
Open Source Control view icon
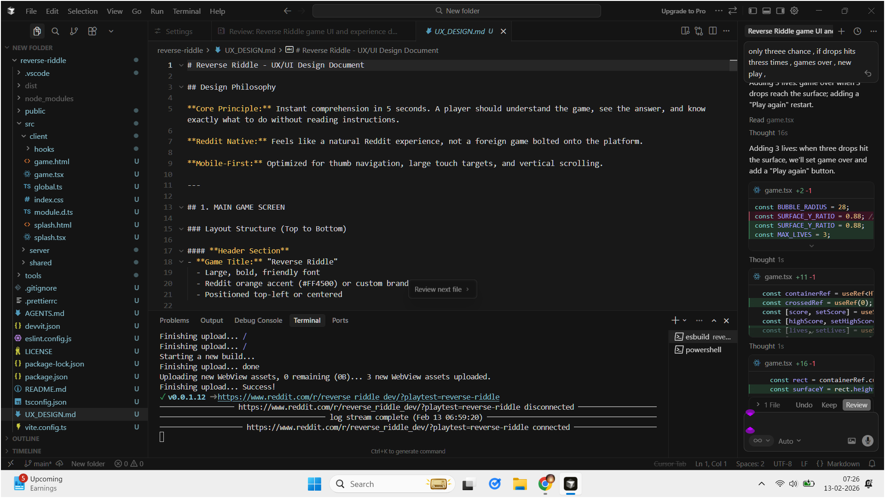(x=74, y=31)
